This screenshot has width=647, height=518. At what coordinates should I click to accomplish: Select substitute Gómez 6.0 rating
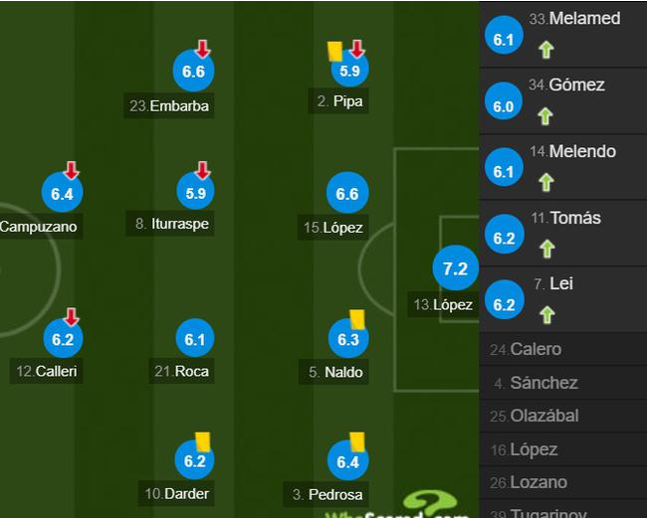[x=504, y=101]
